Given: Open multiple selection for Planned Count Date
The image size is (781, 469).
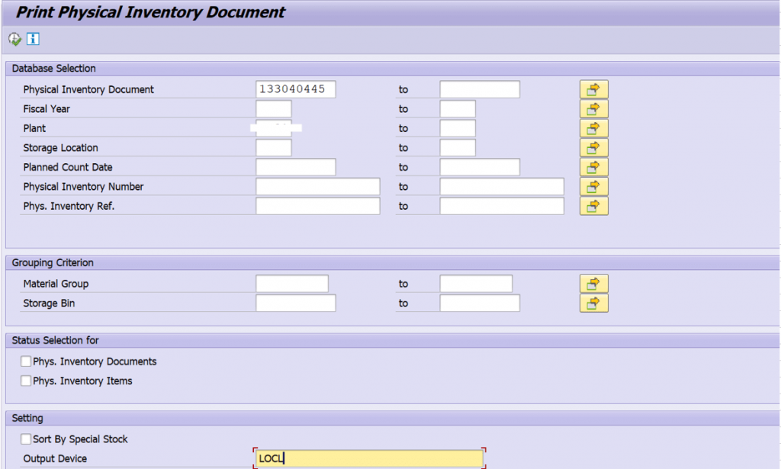Looking at the screenshot, I should (593, 167).
